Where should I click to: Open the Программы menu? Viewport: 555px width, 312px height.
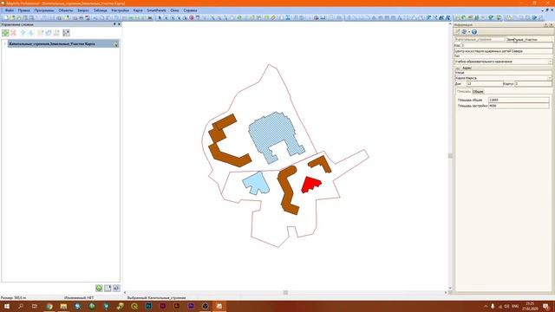tap(44, 10)
